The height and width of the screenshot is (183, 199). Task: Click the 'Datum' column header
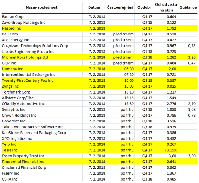(x=94, y=7)
